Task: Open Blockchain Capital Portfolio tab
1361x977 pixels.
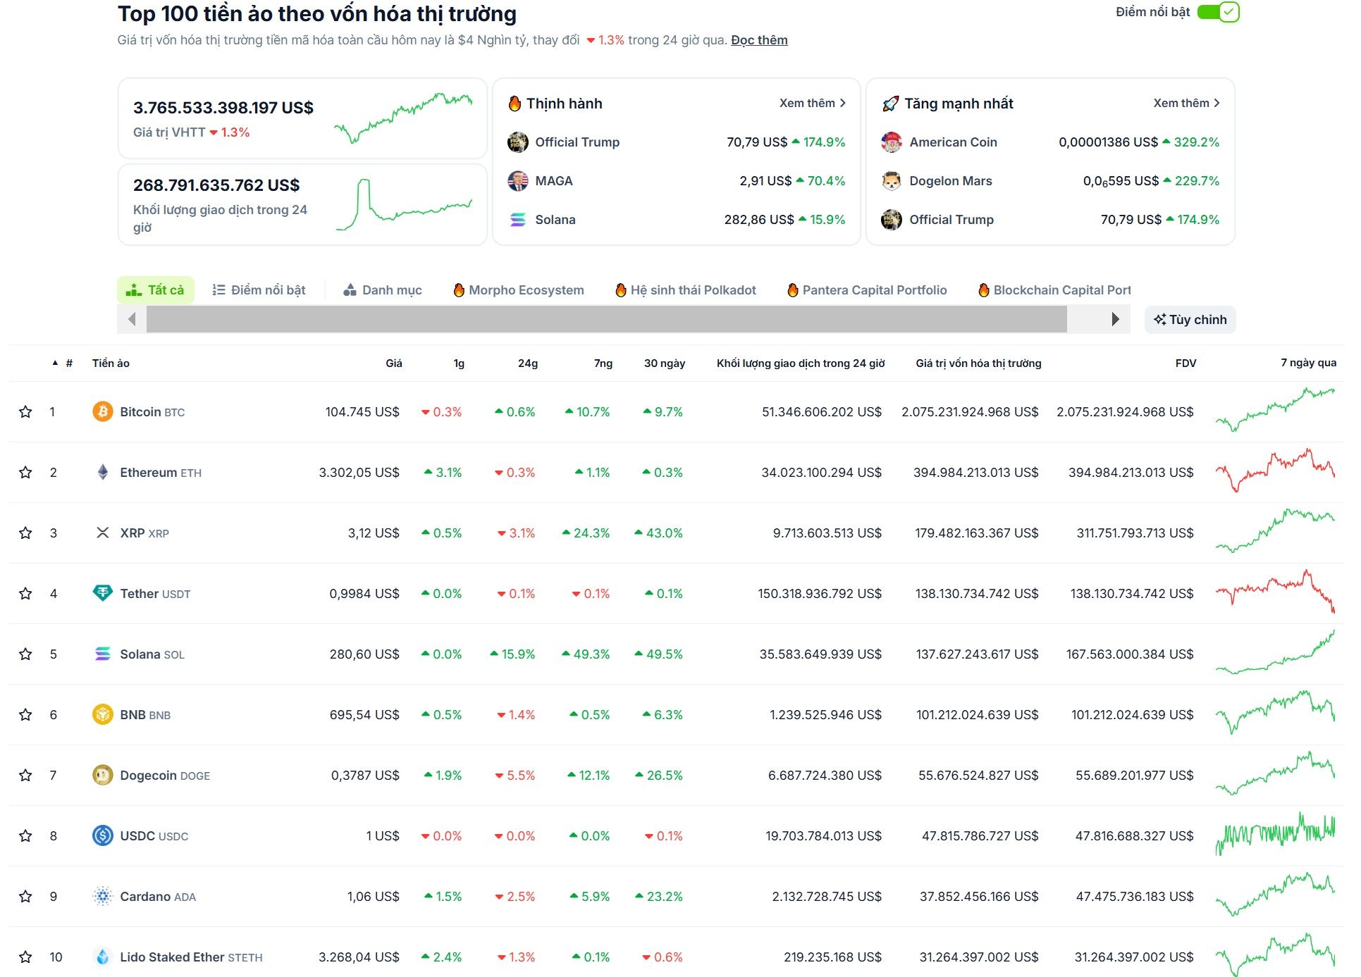Action: pos(1054,290)
